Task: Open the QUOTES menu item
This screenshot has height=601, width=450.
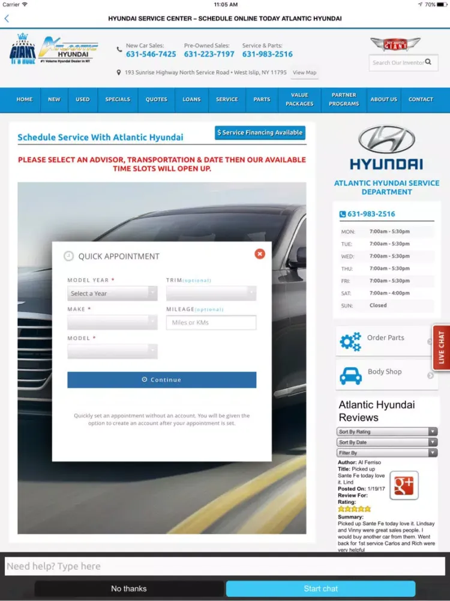Action: (x=157, y=99)
